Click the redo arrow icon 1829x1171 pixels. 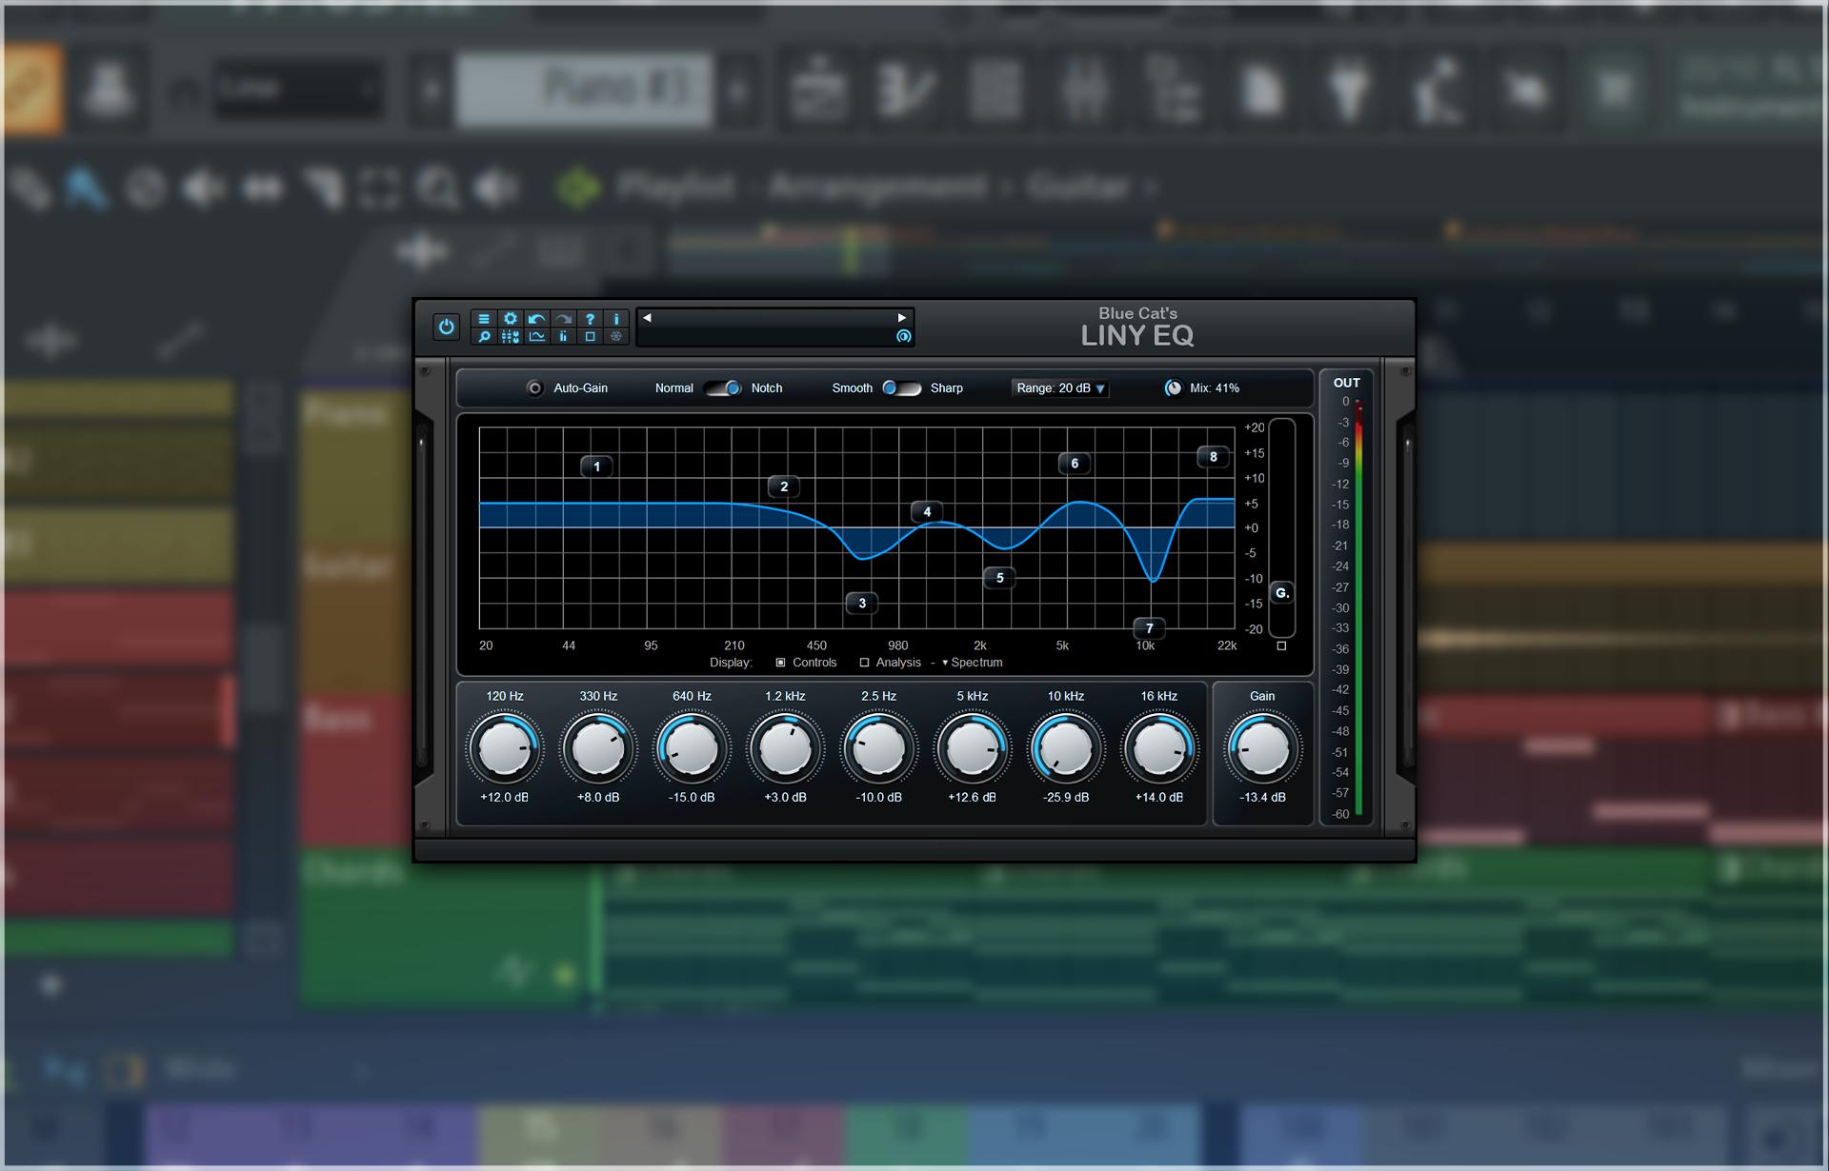click(x=564, y=319)
